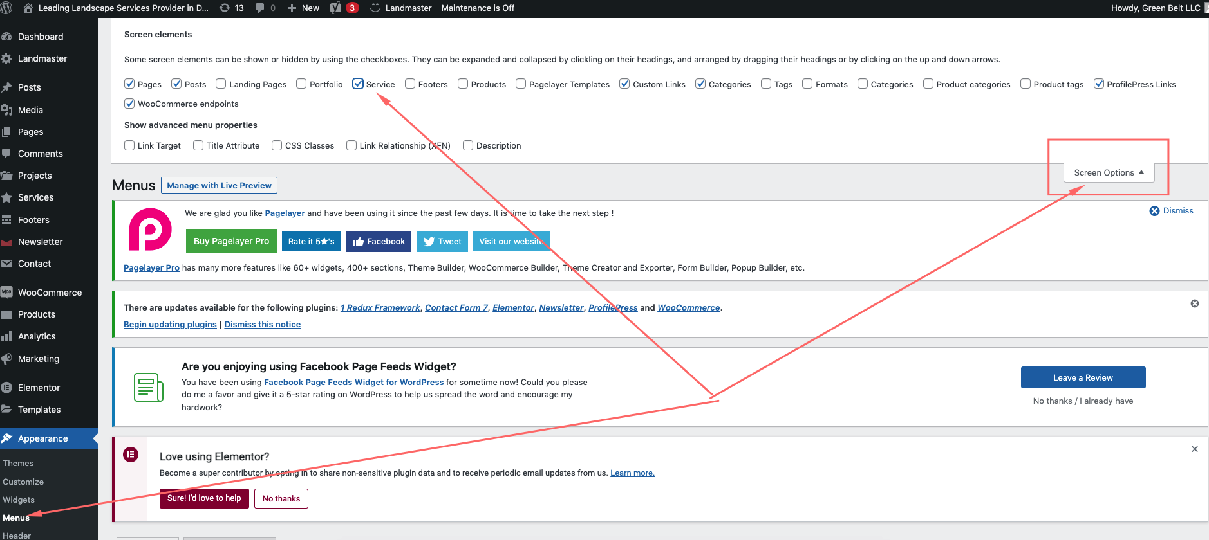Image resolution: width=1209 pixels, height=540 pixels.
Task: Enable the Pagelayer Templates checkbox
Action: coord(521,84)
